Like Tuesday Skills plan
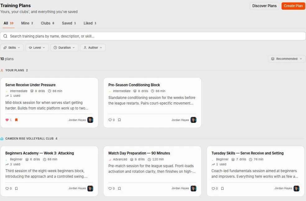 point(213,189)
